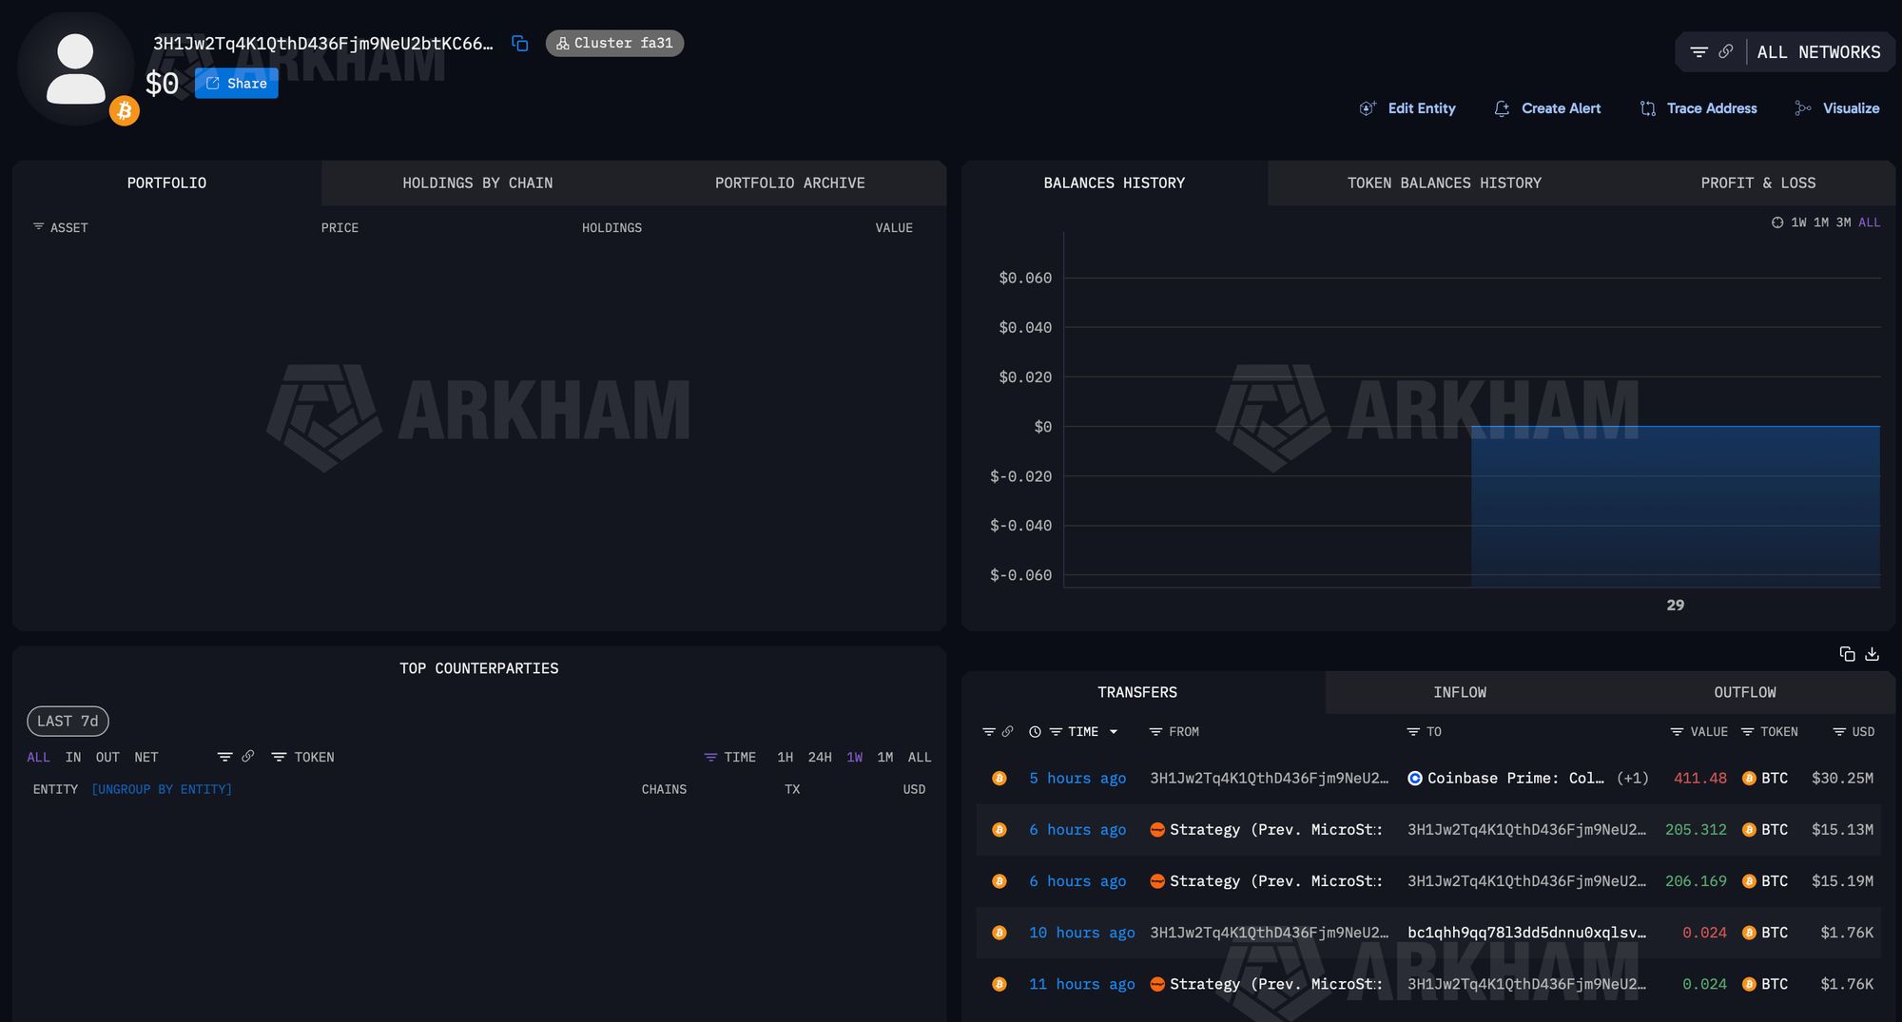
Task: Open the ALL NETWORKS selector
Action: click(1818, 52)
